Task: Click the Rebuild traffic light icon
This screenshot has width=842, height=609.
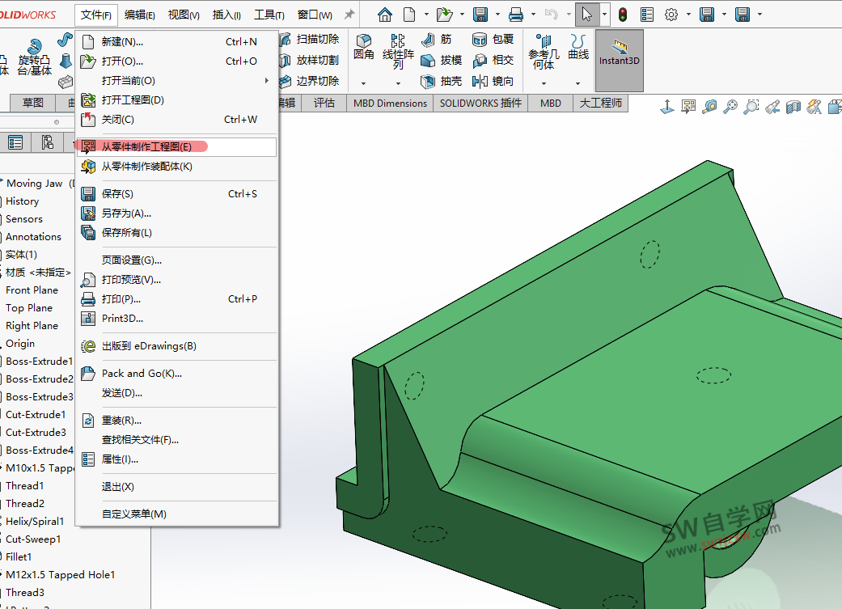Action: [622, 15]
